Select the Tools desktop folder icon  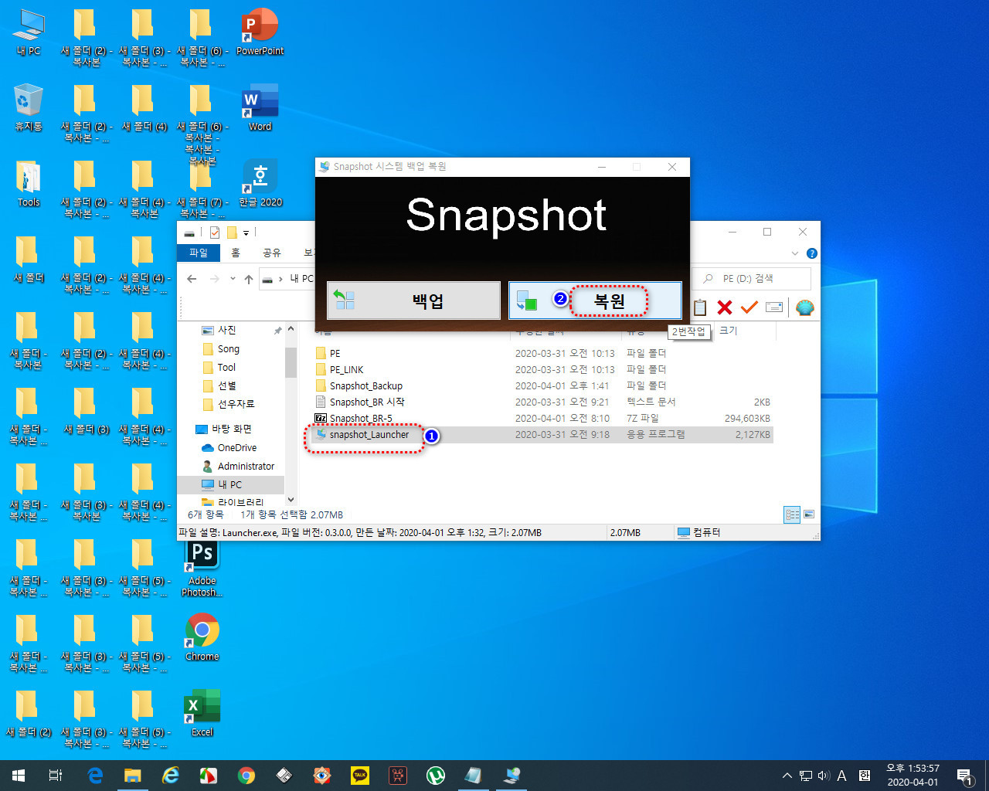click(29, 184)
